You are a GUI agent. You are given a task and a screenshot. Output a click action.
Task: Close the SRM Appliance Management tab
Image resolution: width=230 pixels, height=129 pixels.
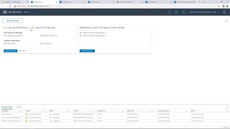[199, 2]
